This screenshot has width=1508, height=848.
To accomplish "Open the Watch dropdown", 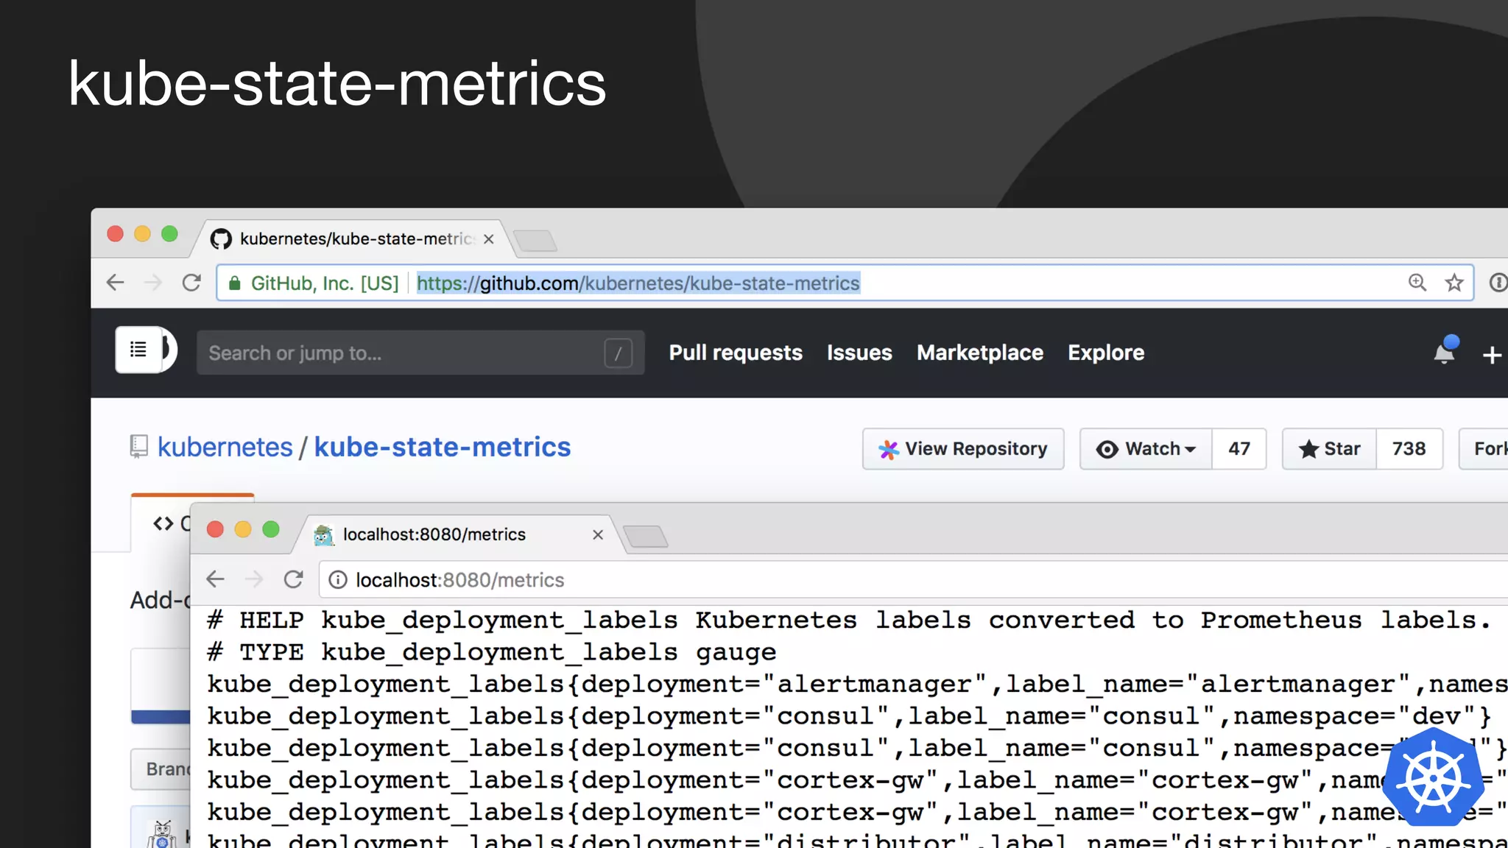I will 1146,448.
